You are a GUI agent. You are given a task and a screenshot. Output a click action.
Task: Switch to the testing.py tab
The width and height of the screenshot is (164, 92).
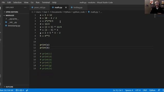click(x=78, y=7)
